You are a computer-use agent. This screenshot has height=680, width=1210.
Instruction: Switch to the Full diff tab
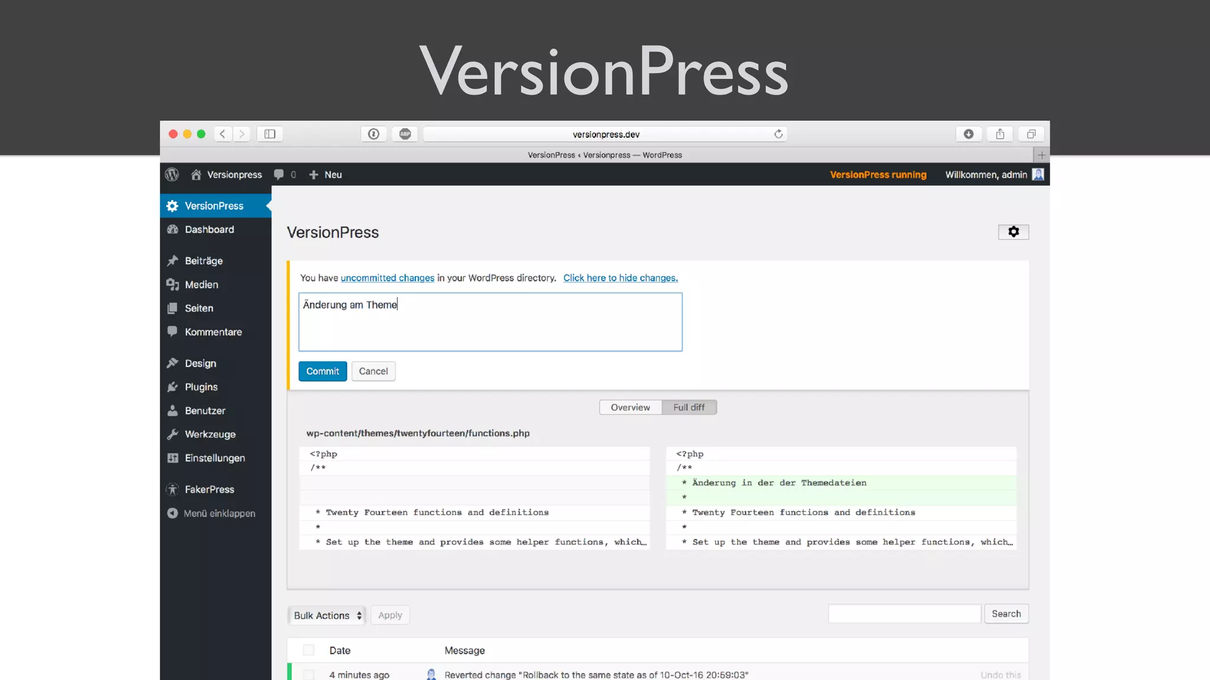[x=689, y=407]
